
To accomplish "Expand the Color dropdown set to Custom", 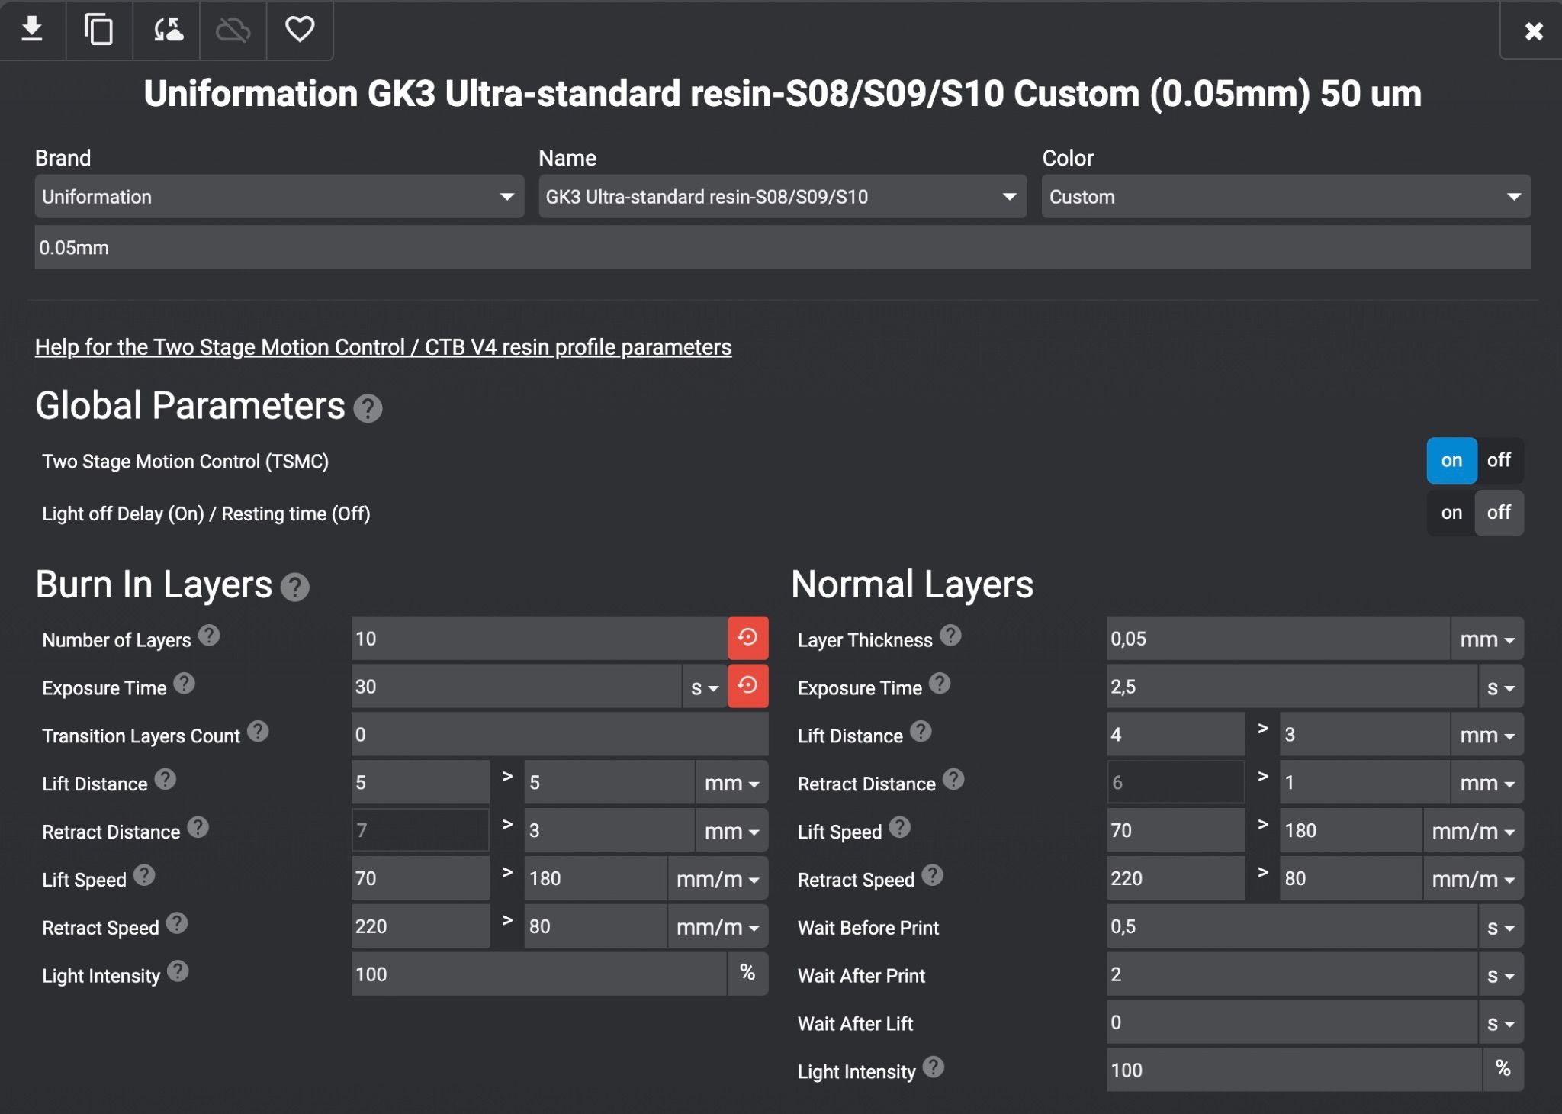I will (1286, 197).
